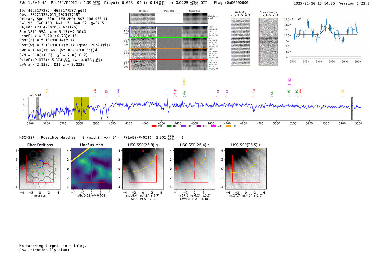Click the HeII orange legend swatch
The height and width of the screenshot is (265, 389).
click(x=229, y=126)
